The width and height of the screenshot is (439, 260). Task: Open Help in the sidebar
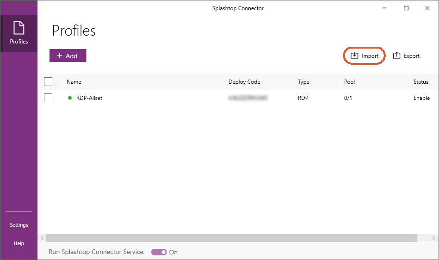point(19,243)
